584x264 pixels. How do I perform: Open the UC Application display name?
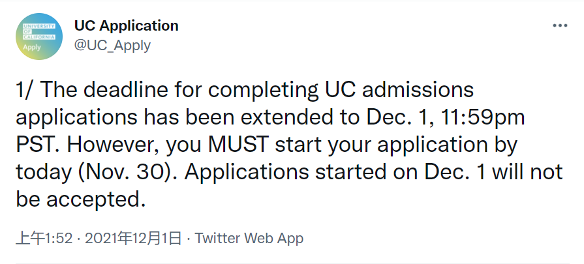point(126,25)
